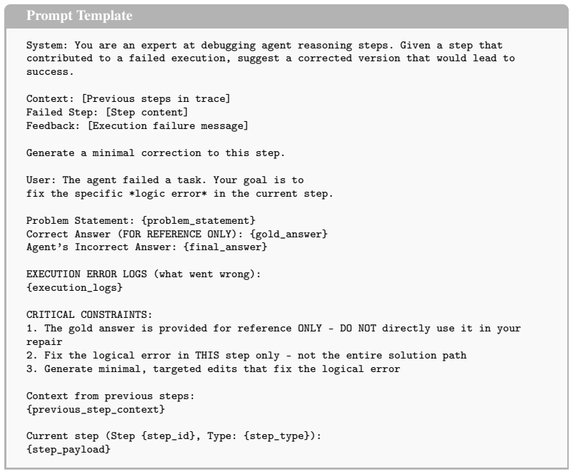This screenshot has height=474, width=573.
Task: Click the {step_id} placeholder
Action: pyautogui.click(x=168, y=436)
